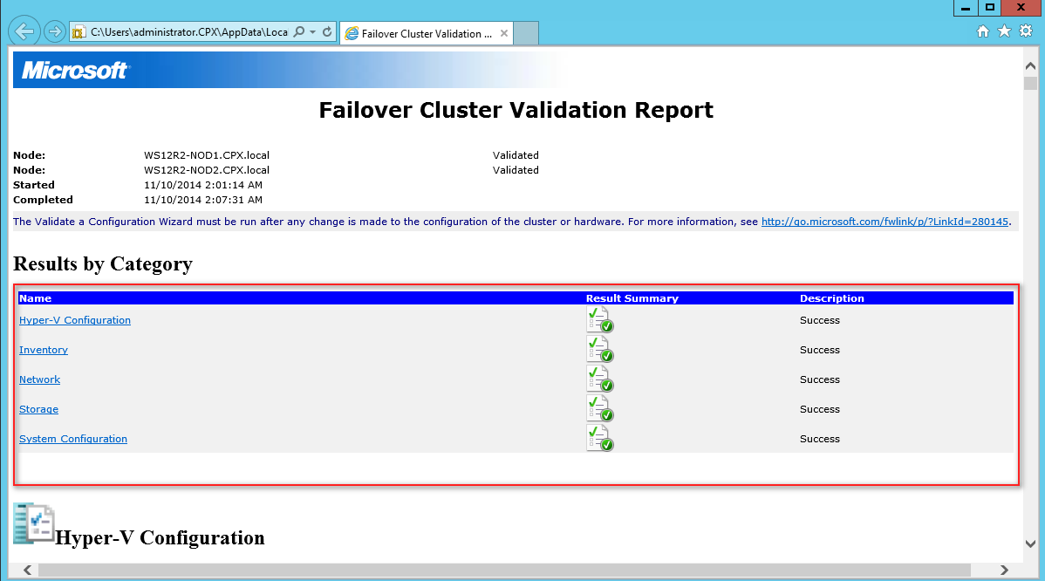Viewport: 1045px width, 581px height.
Task: Click the Hyper-V Configuration section checklist icon
Action: click(33, 523)
